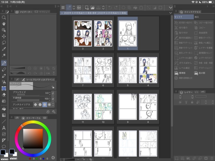Open CLIP STUDIO spiral icon
Viewport: 215px width, 161px height.
point(79,8)
